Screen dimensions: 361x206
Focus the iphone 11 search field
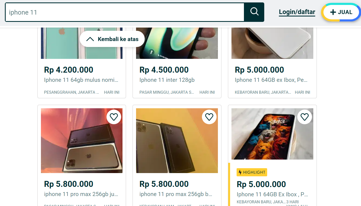click(125, 12)
